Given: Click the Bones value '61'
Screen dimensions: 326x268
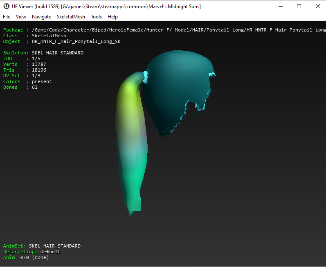Looking at the screenshot, I should pyautogui.click(x=34, y=87).
